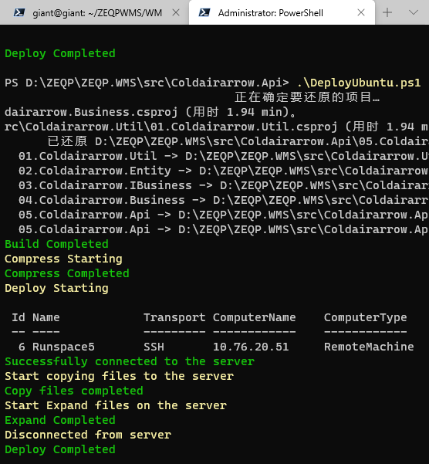This screenshot has width=429, height=464.
Task: Click the 'RemoteMachine' value
Action: (369, 347)
